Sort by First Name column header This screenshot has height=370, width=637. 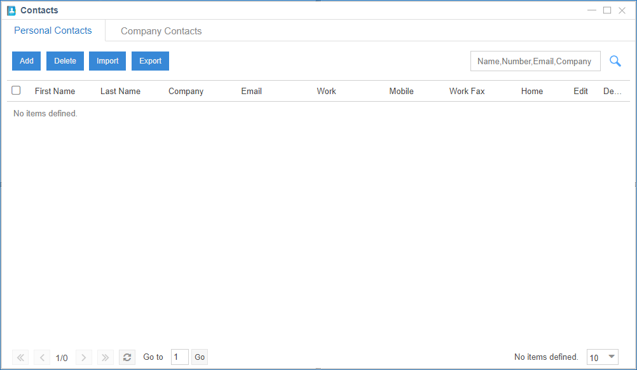[x=55, y=91]
